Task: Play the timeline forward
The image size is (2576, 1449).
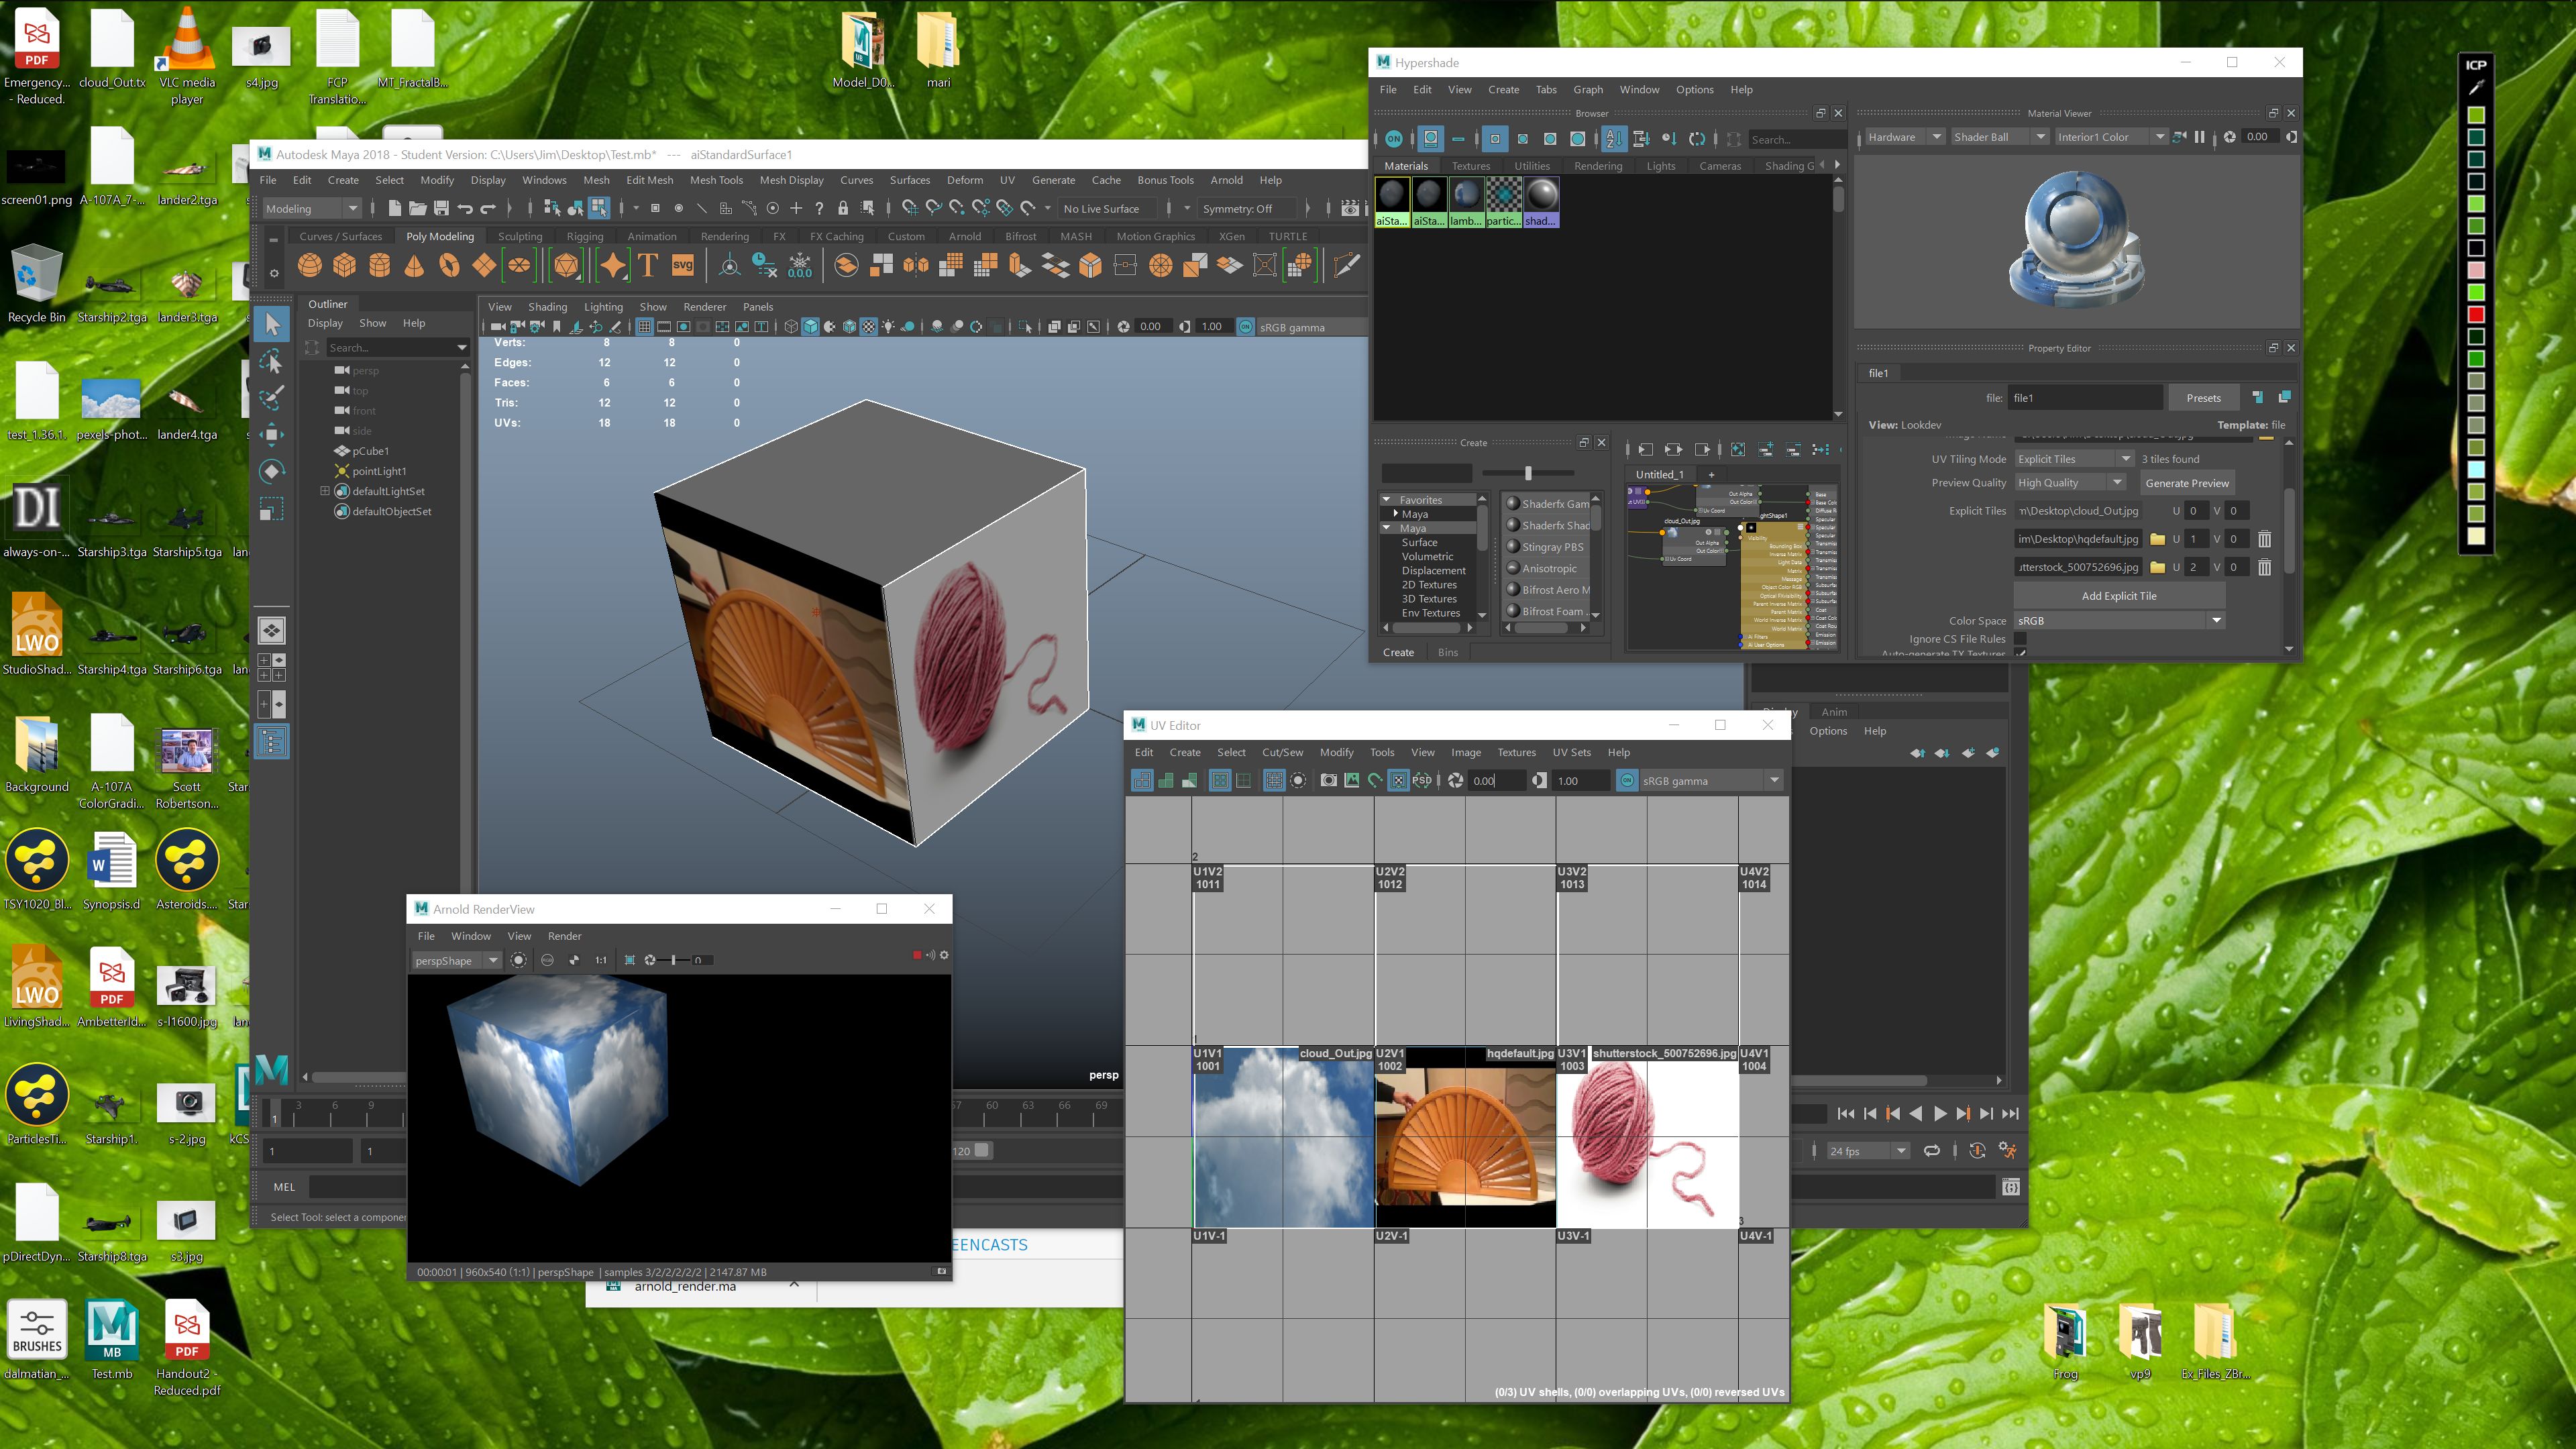Action: 1939,1113
